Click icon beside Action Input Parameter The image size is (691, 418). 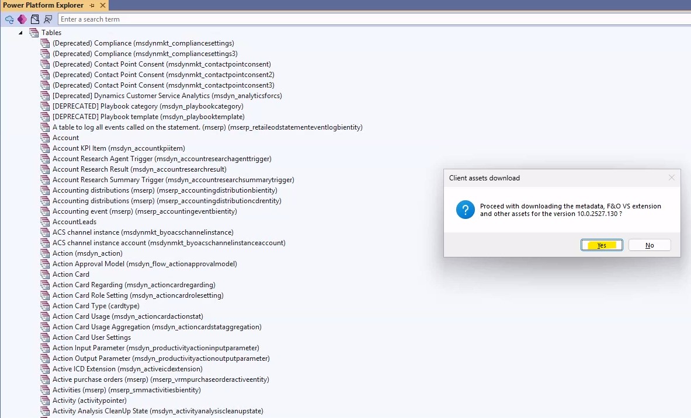coord(45,348)
